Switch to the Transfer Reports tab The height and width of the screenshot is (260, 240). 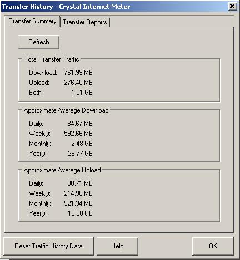pyautogui.click(x=85, y=22)
